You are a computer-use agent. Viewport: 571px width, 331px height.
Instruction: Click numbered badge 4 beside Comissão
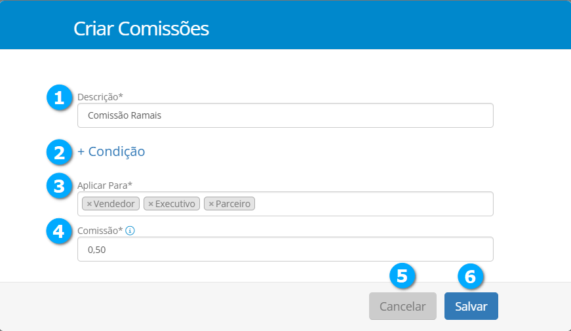[x=59, y=231]
